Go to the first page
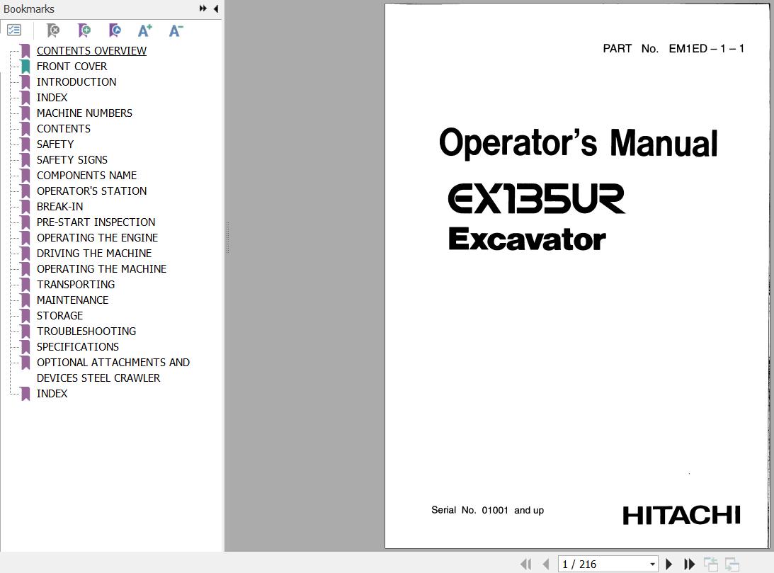774x573 pixels. coord(525,564)
